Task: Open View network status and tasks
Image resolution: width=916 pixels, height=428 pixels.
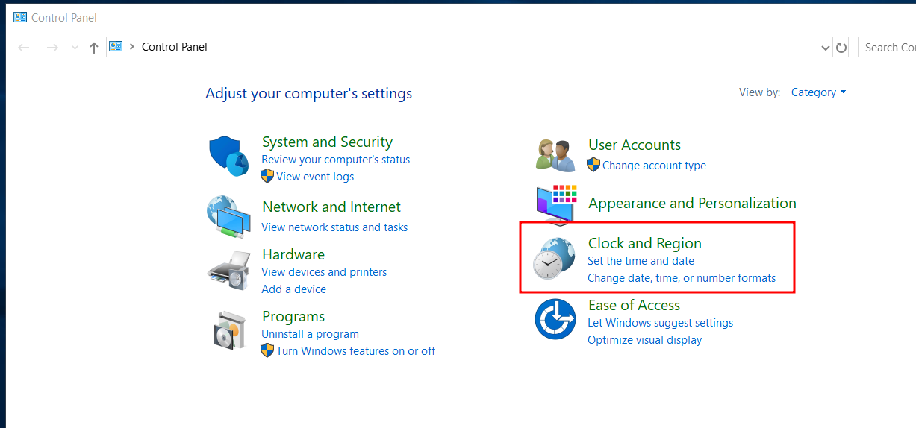Action: 334,227
